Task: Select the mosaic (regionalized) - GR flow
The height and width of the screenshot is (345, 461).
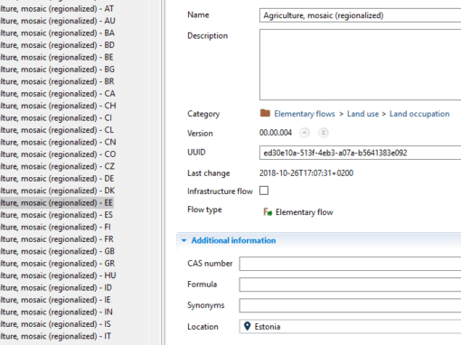Action: tap(57, 264)
